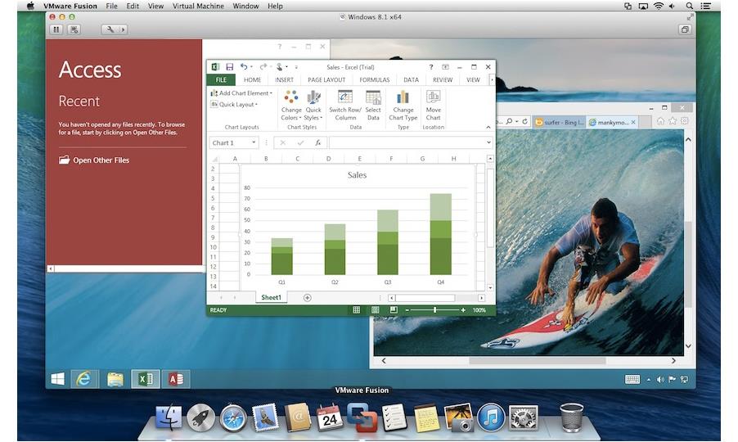Click snapshot icon in VMware Fusion toolbar
The width and height of the screenshot is (738, 442).
[74, 29]
